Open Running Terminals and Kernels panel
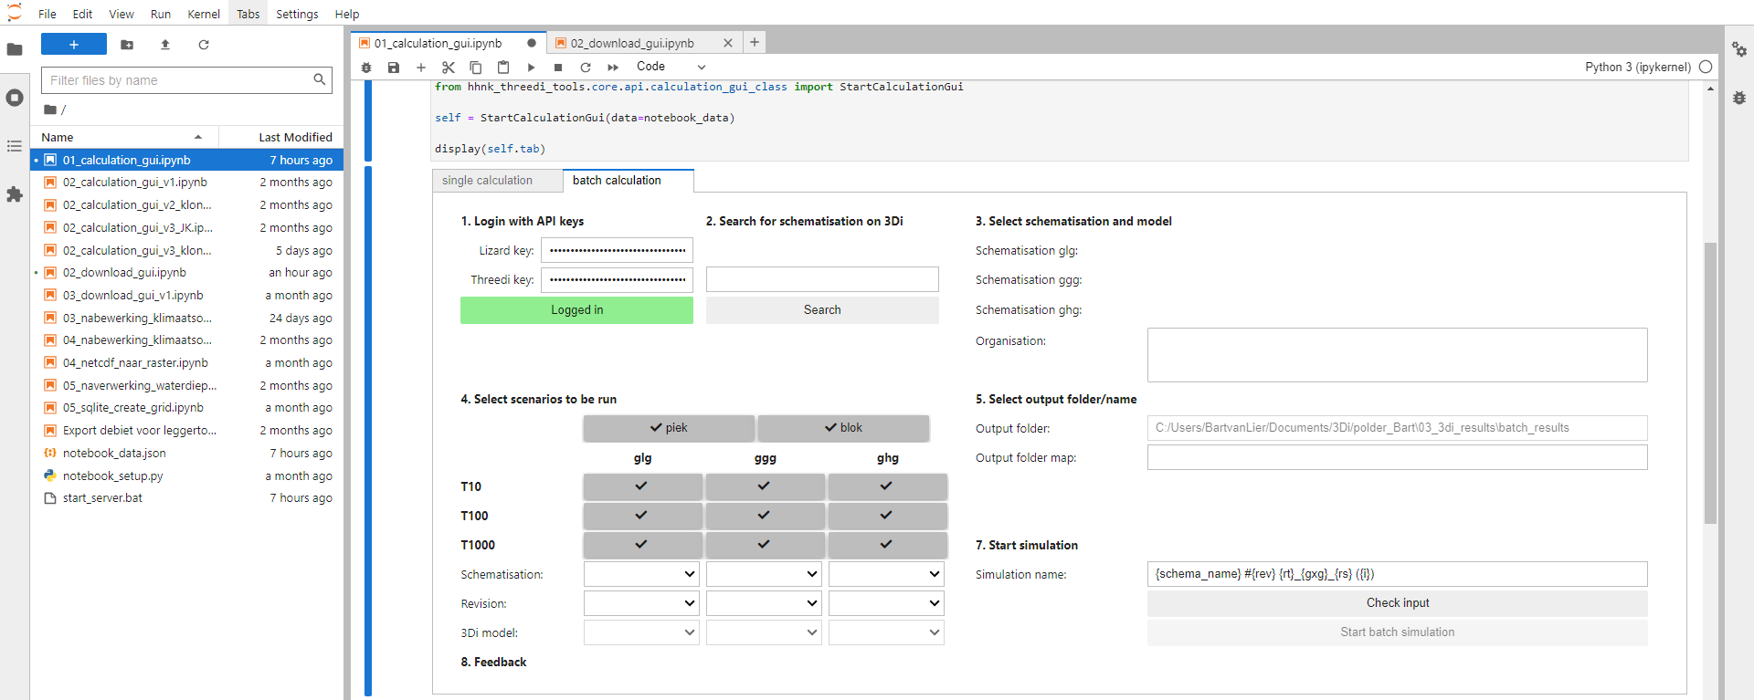This screenshot has width=1754, height=700. tap(15, 98)
